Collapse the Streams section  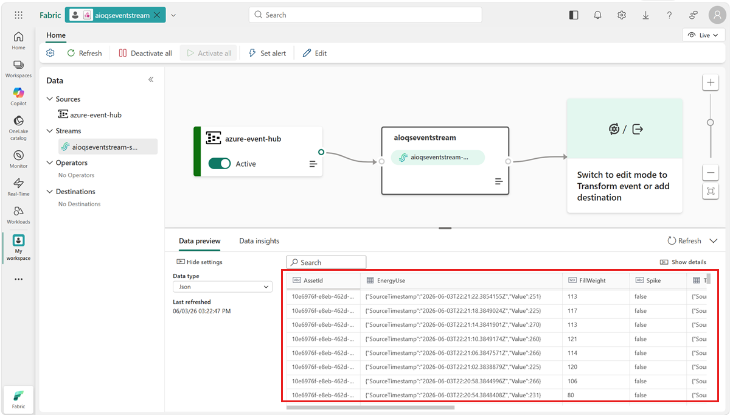[50, 131]
